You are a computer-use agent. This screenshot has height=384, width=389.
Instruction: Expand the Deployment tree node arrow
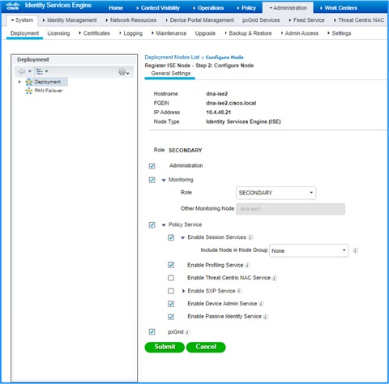tap(19, 82)
